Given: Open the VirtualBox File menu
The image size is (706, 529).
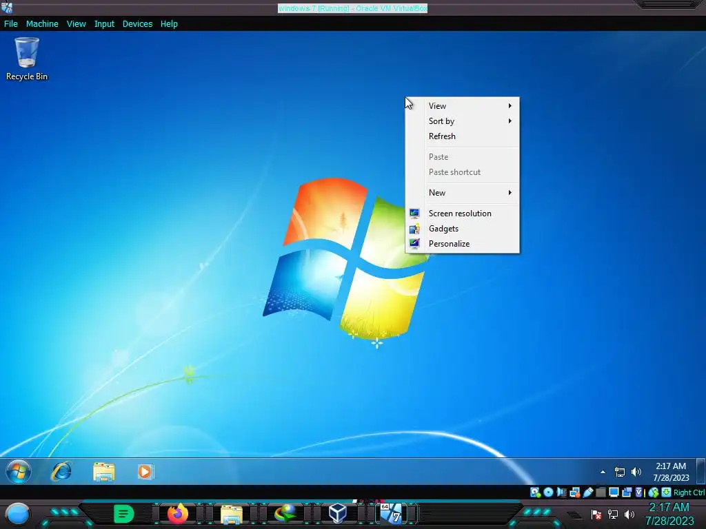Looking at the screenshot, I should [x=11, y=24].
